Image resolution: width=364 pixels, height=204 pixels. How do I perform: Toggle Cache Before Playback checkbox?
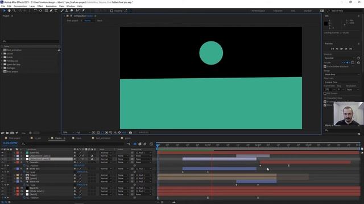pos(325,67)
